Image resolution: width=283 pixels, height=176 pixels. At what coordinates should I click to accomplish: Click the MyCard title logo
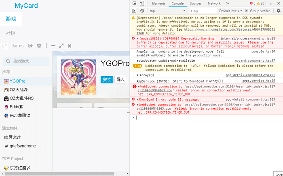[x=26, y=6]
